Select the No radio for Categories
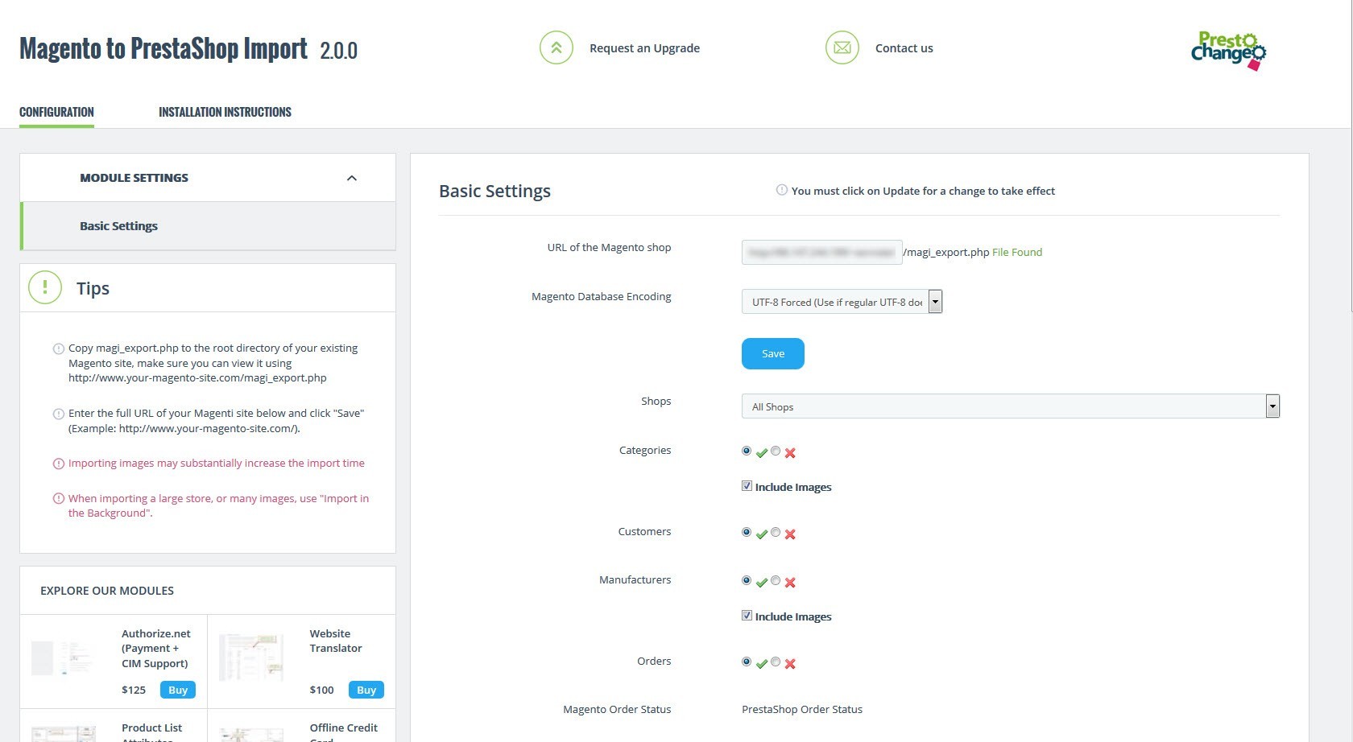1353x742 pixels. [x=776, y=451]
